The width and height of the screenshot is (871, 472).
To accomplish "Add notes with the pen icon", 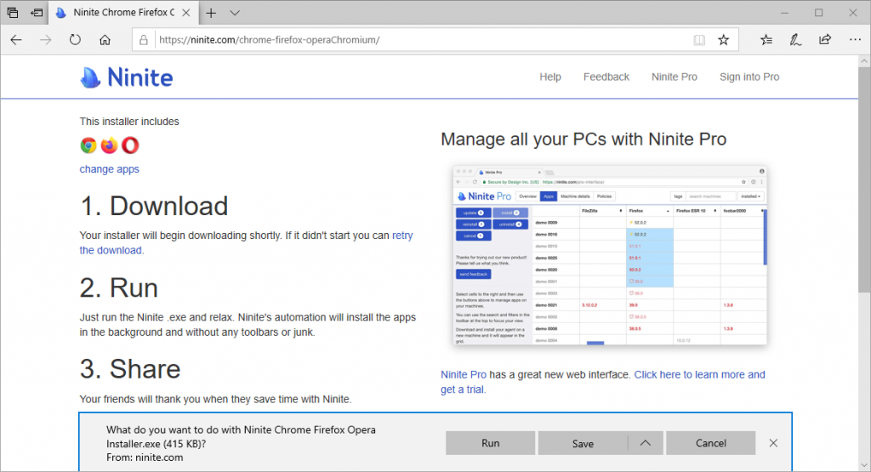I will click(x=795, y=40).
